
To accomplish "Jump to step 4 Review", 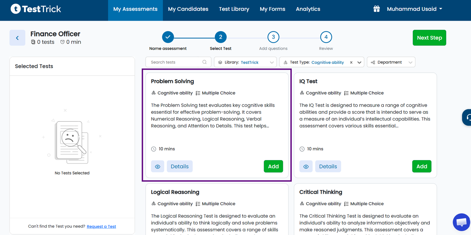I will [326, 37].
